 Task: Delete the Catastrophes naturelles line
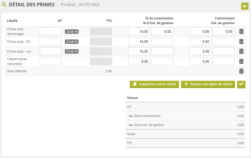pyautogui.click(x=241, y=61)
